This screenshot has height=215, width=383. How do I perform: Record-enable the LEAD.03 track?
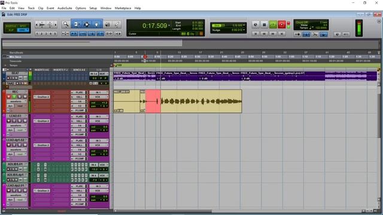(x=9, y=121)
